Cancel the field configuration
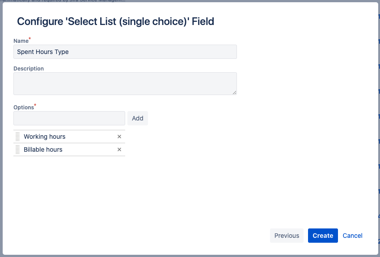 (352, 236)
